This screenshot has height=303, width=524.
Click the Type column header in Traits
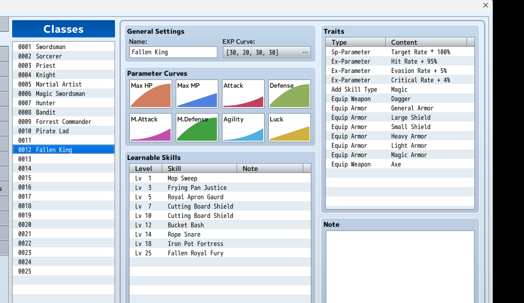click(x=356, y=42)
